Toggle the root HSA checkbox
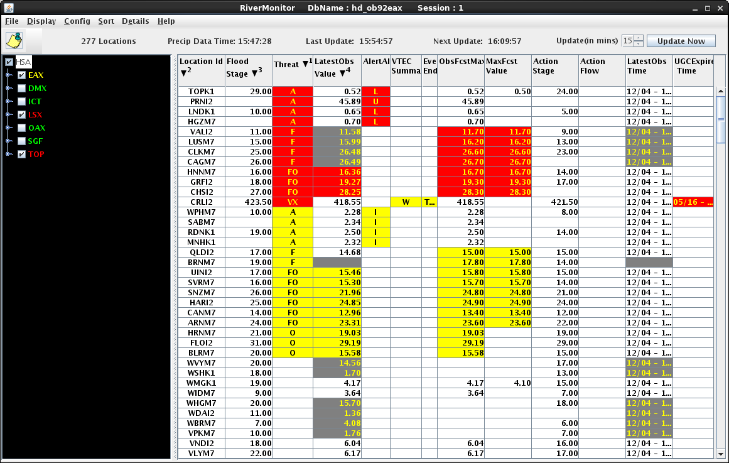729x463 pixels. pos(9,62)
